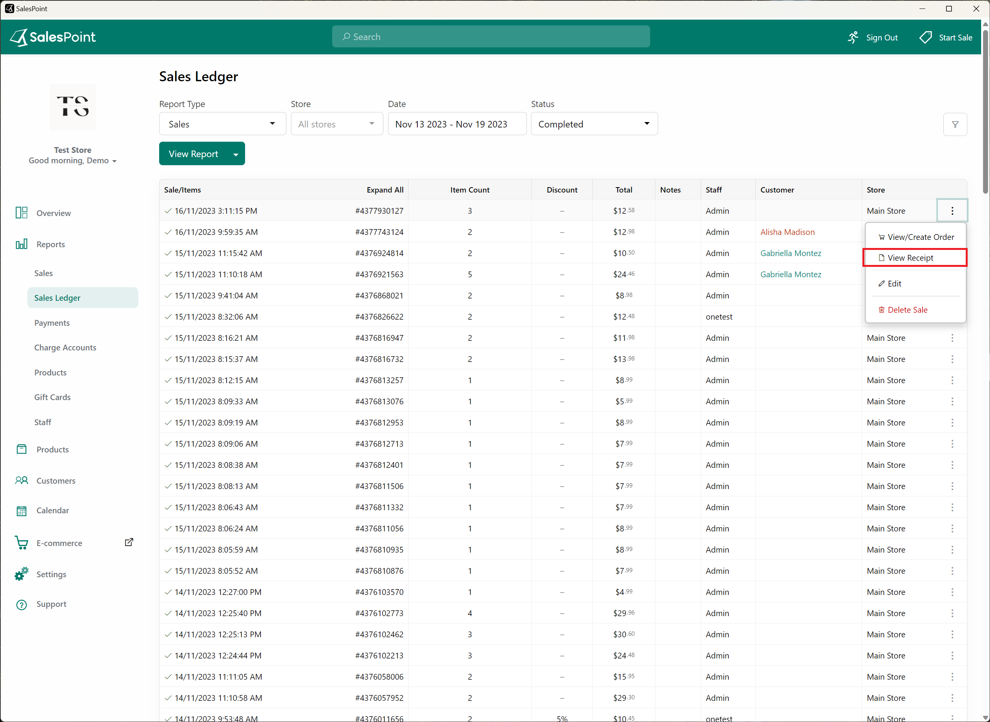Screen dimensions: 990x722
Task: Open Customers from the sidebar
Action: (55, 480)
